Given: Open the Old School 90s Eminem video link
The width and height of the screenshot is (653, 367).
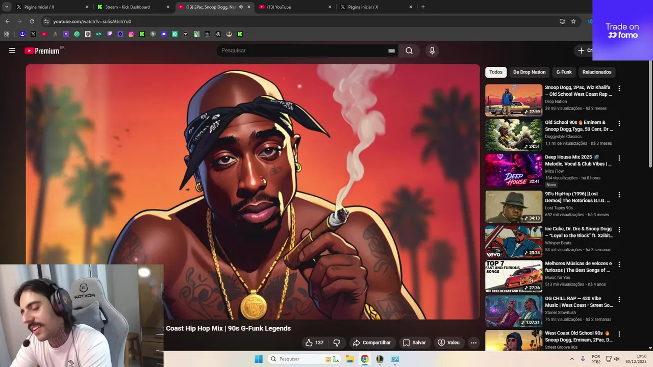Looking at the screenshot, I should pos(579,126).
